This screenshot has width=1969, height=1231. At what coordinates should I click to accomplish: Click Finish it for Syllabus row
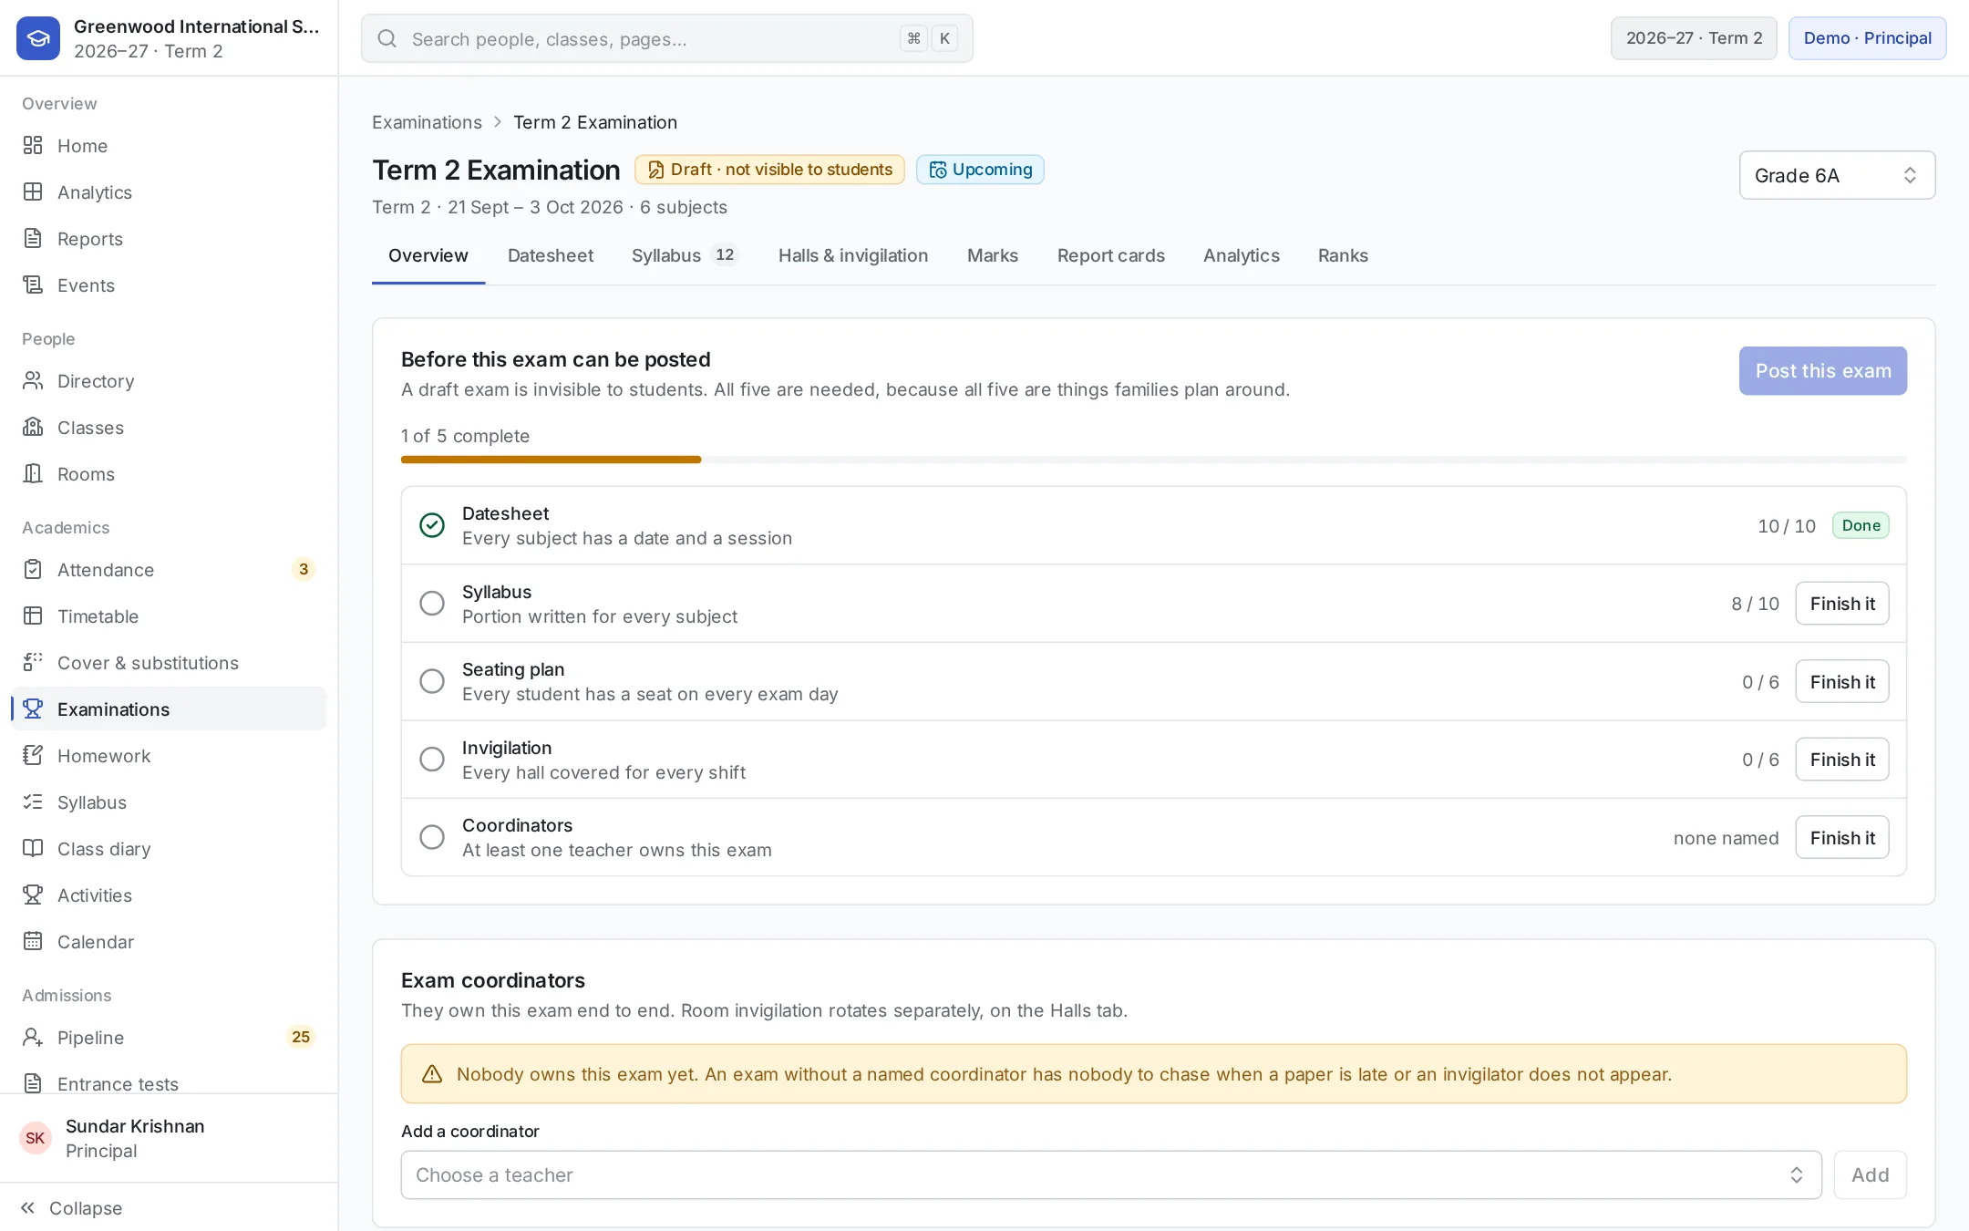pos(1842,604)
